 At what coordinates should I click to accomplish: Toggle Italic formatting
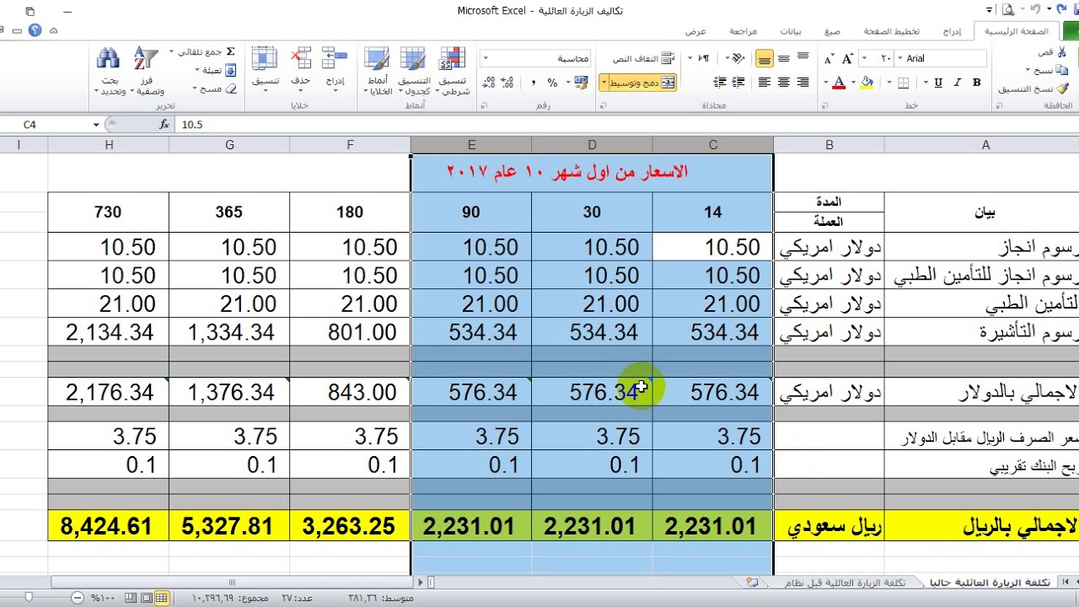958,83
